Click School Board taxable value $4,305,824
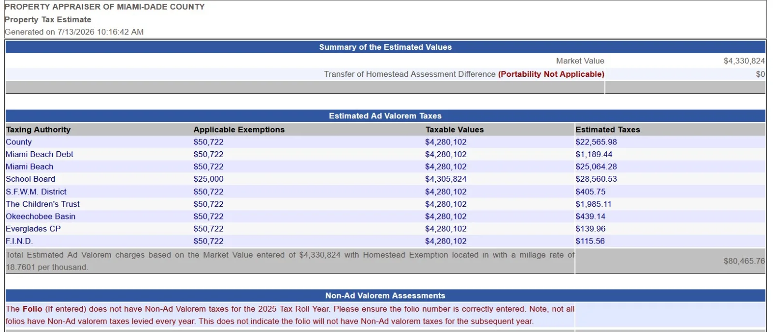Screen dimensions: 773x332 coord(446,179)
